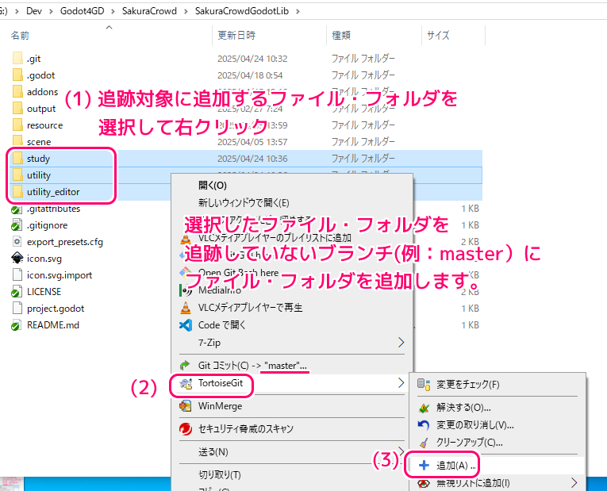Go to Dev in breadcrumb path
Image resolution: width=607 pixels, height=491 pixels.
(x=34, y=11)
